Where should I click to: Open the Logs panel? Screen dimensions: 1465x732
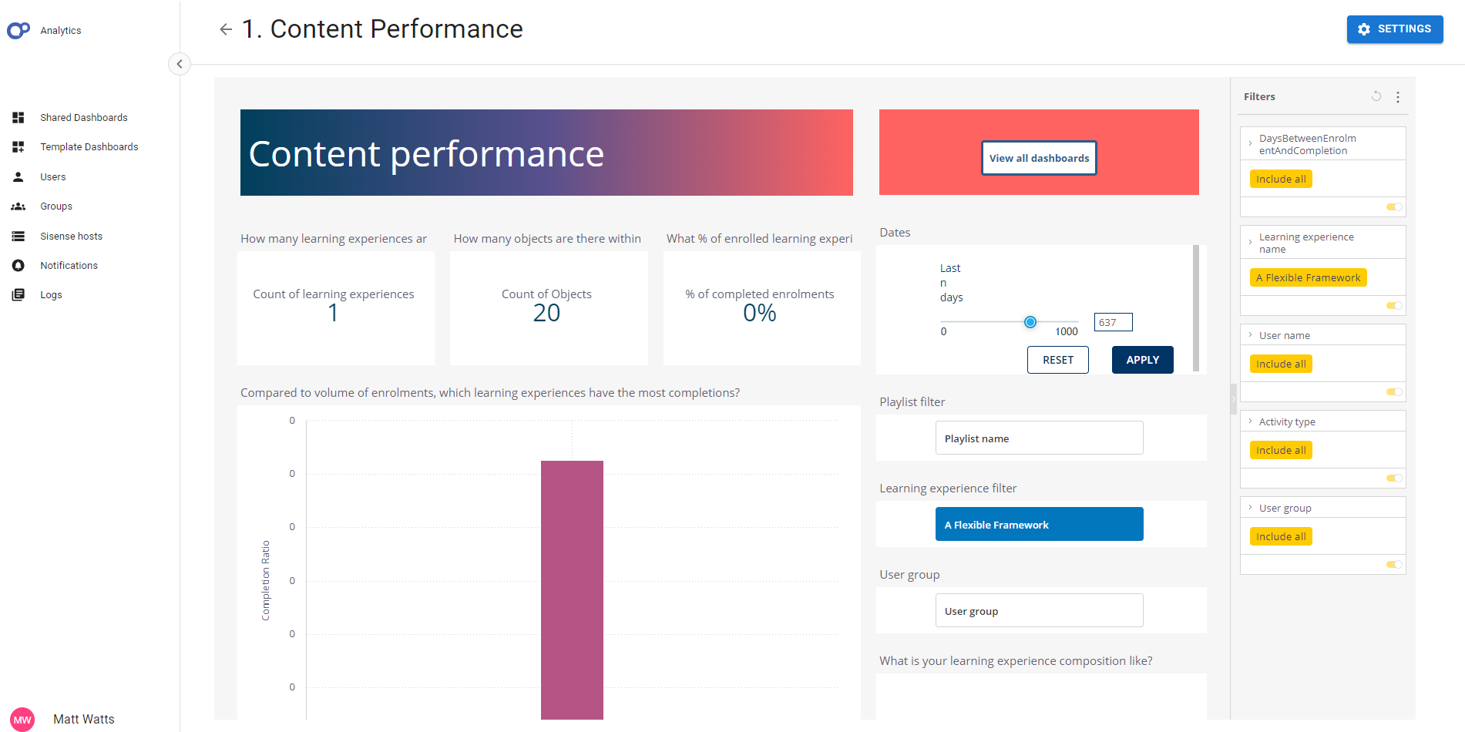click(x=51, y=294)
